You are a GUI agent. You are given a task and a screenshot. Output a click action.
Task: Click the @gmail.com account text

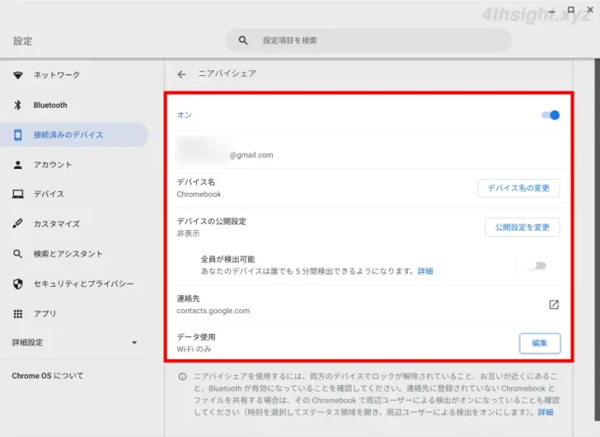[x=251, y=155]
